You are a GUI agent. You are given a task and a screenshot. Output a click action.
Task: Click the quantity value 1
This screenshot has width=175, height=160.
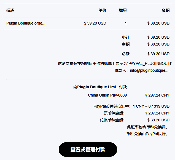click(x=126, y=23)
